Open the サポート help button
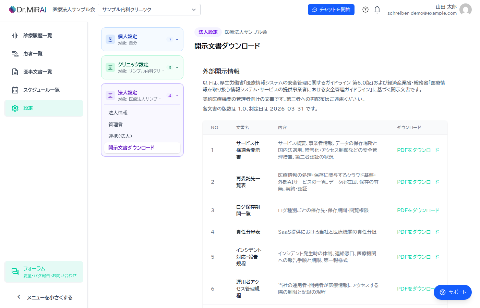This screenshot has height=308, width=480. tap(453, 292)
